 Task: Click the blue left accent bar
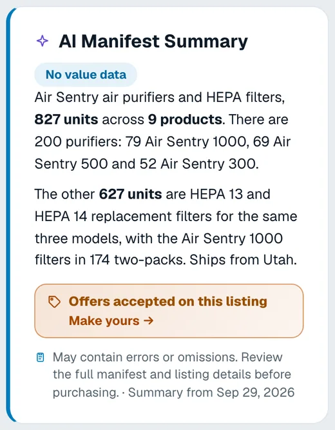[x=9, y=215]
